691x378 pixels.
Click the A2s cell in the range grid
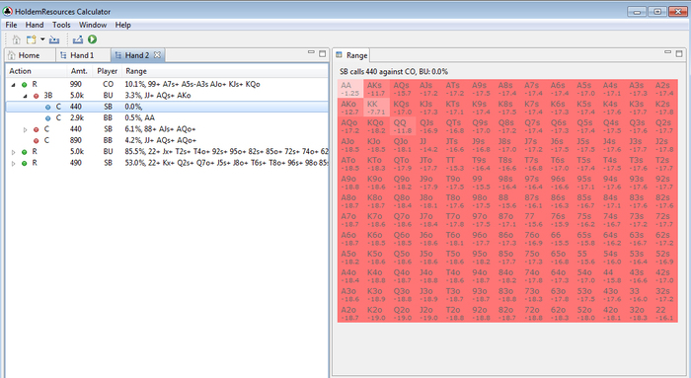click(x=664, y=89)
